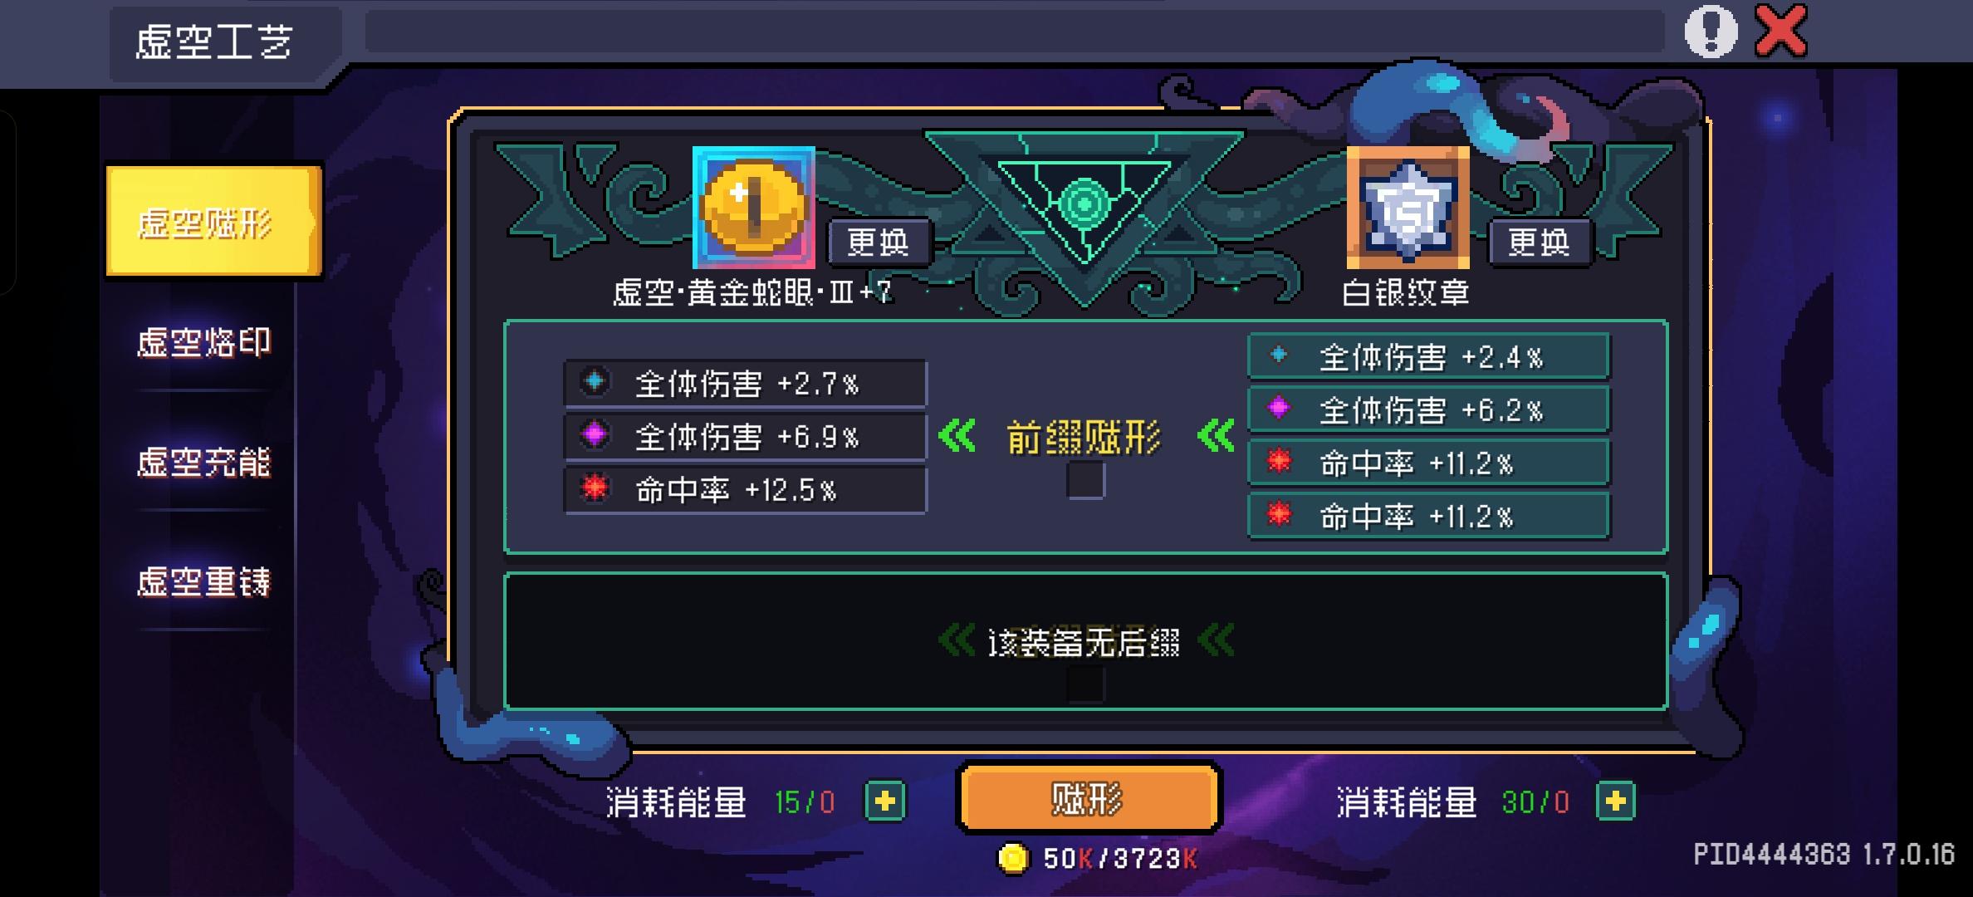Tick the 前缀赋形 checkbox
1973x897 pixels.
point(1085,480)
